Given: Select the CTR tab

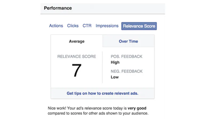Looking at the screenshot, I should pos(87,26).
